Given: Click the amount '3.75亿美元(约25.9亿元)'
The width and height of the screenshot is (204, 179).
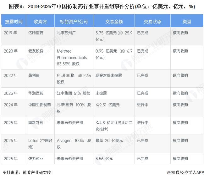Looking at the screenshot, I should [x=114, y=36].
